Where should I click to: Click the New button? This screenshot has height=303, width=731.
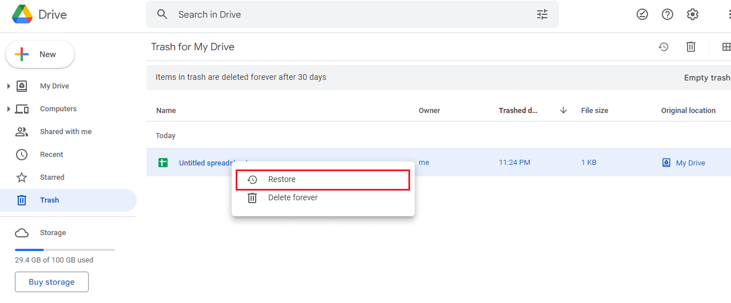(x=40, y=55)
